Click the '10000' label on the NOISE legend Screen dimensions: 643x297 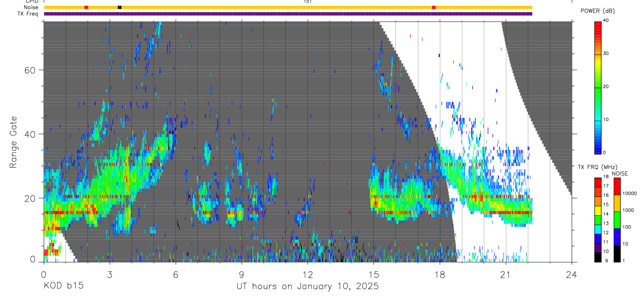pyautogui.click(x=630, y=193)
